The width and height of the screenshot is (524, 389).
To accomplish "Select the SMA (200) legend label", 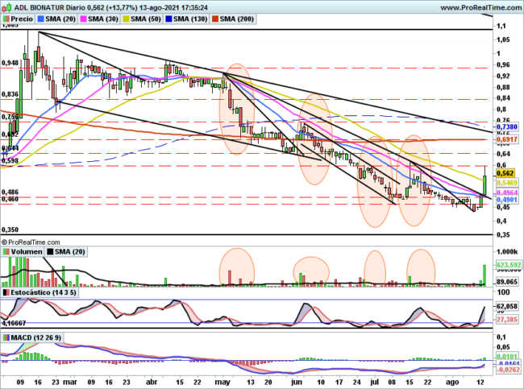I will coord(236,19).
